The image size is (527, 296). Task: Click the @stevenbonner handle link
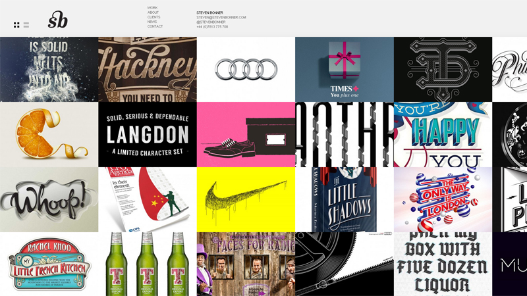point(211,22)
